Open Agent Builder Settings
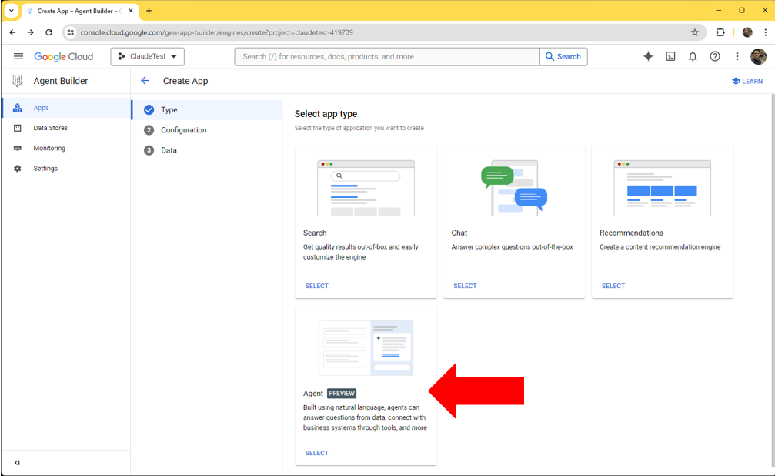This screenshot has width=775, height=476. point(46,168)
